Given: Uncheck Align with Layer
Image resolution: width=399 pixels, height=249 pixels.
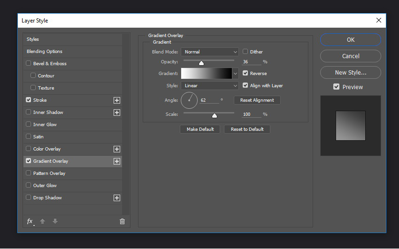Looking at the screenshot, I should click(246, 85).
